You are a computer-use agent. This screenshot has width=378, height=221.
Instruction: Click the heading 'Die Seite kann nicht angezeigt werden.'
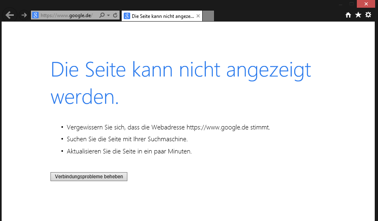[181, 83]
